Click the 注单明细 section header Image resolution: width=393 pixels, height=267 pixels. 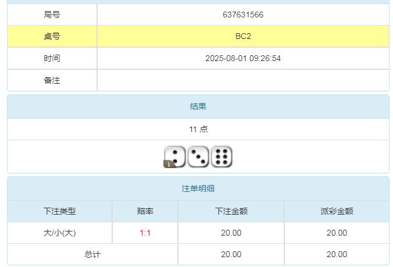(x=198, y=188)
